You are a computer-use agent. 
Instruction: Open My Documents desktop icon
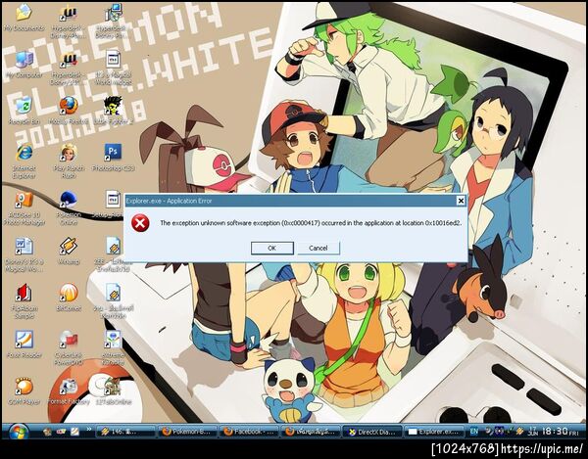[24, 18]
